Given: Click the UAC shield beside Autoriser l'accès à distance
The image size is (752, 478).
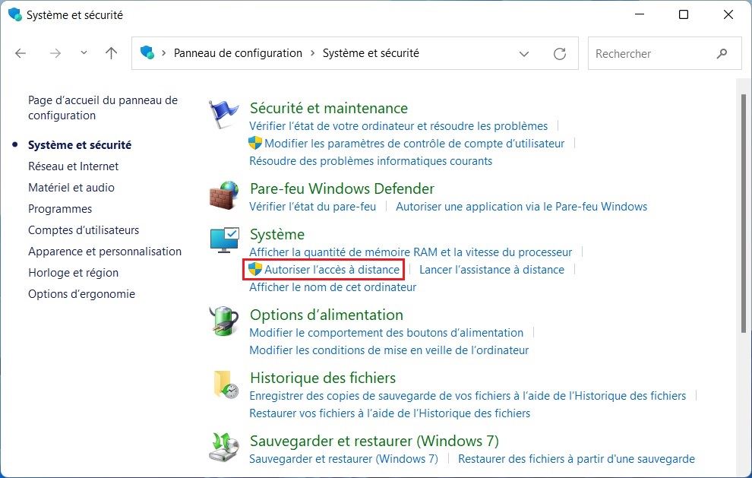Looking at the screenshot, I should point(254,269).
